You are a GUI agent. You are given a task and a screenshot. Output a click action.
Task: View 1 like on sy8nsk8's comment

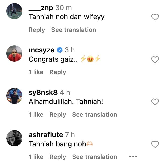(36, 115)
